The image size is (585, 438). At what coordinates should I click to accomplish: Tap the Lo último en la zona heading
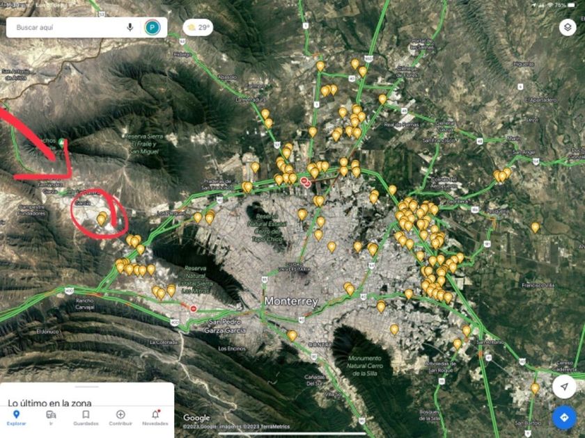tap(49, 403)
